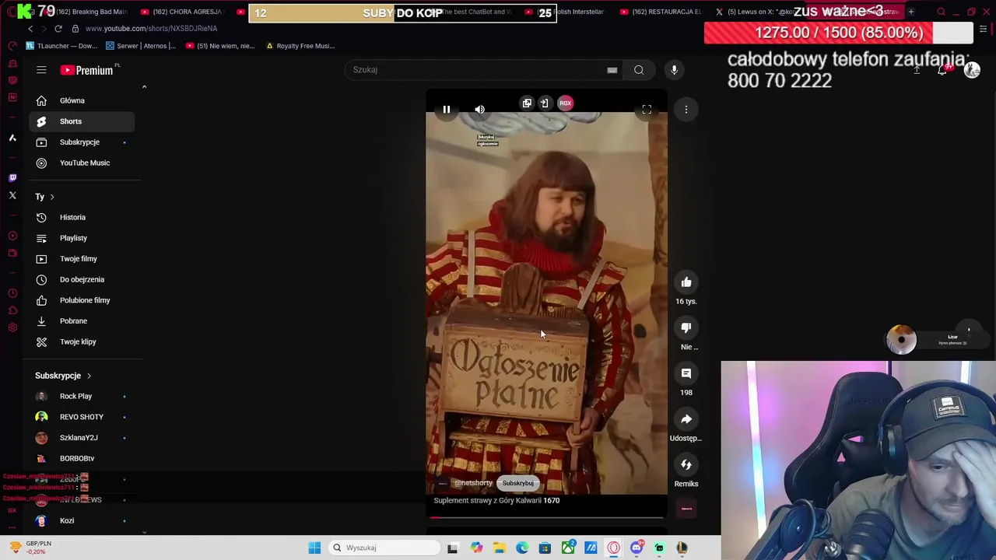Screen dimensions: 996x560
Task: Open the @netshorty channel link
Action: (473, 483)
